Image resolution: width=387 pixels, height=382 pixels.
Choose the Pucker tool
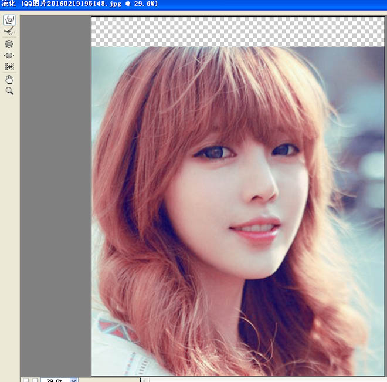(x=9, y=44)
